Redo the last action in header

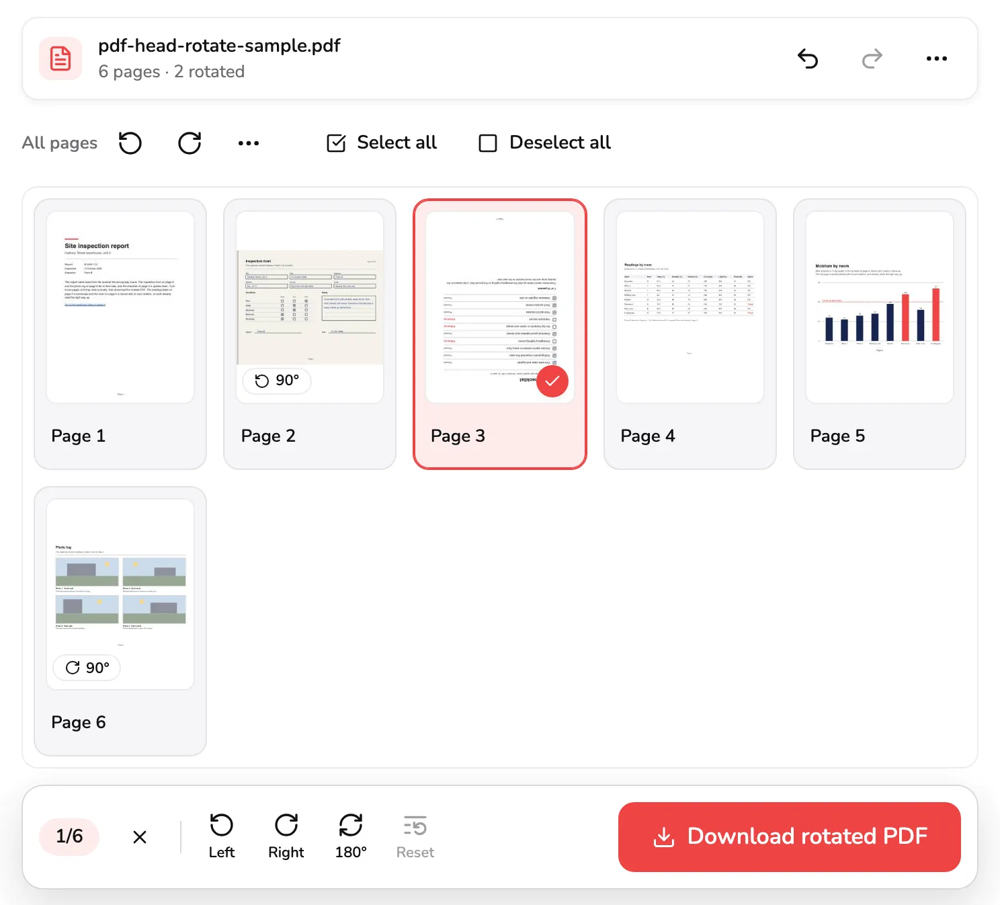[872, 59]
